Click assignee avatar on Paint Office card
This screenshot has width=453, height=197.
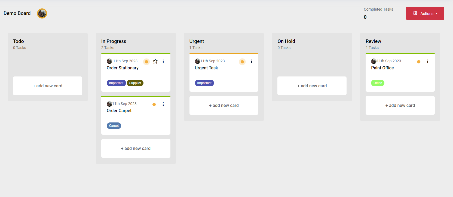[374, 61]
